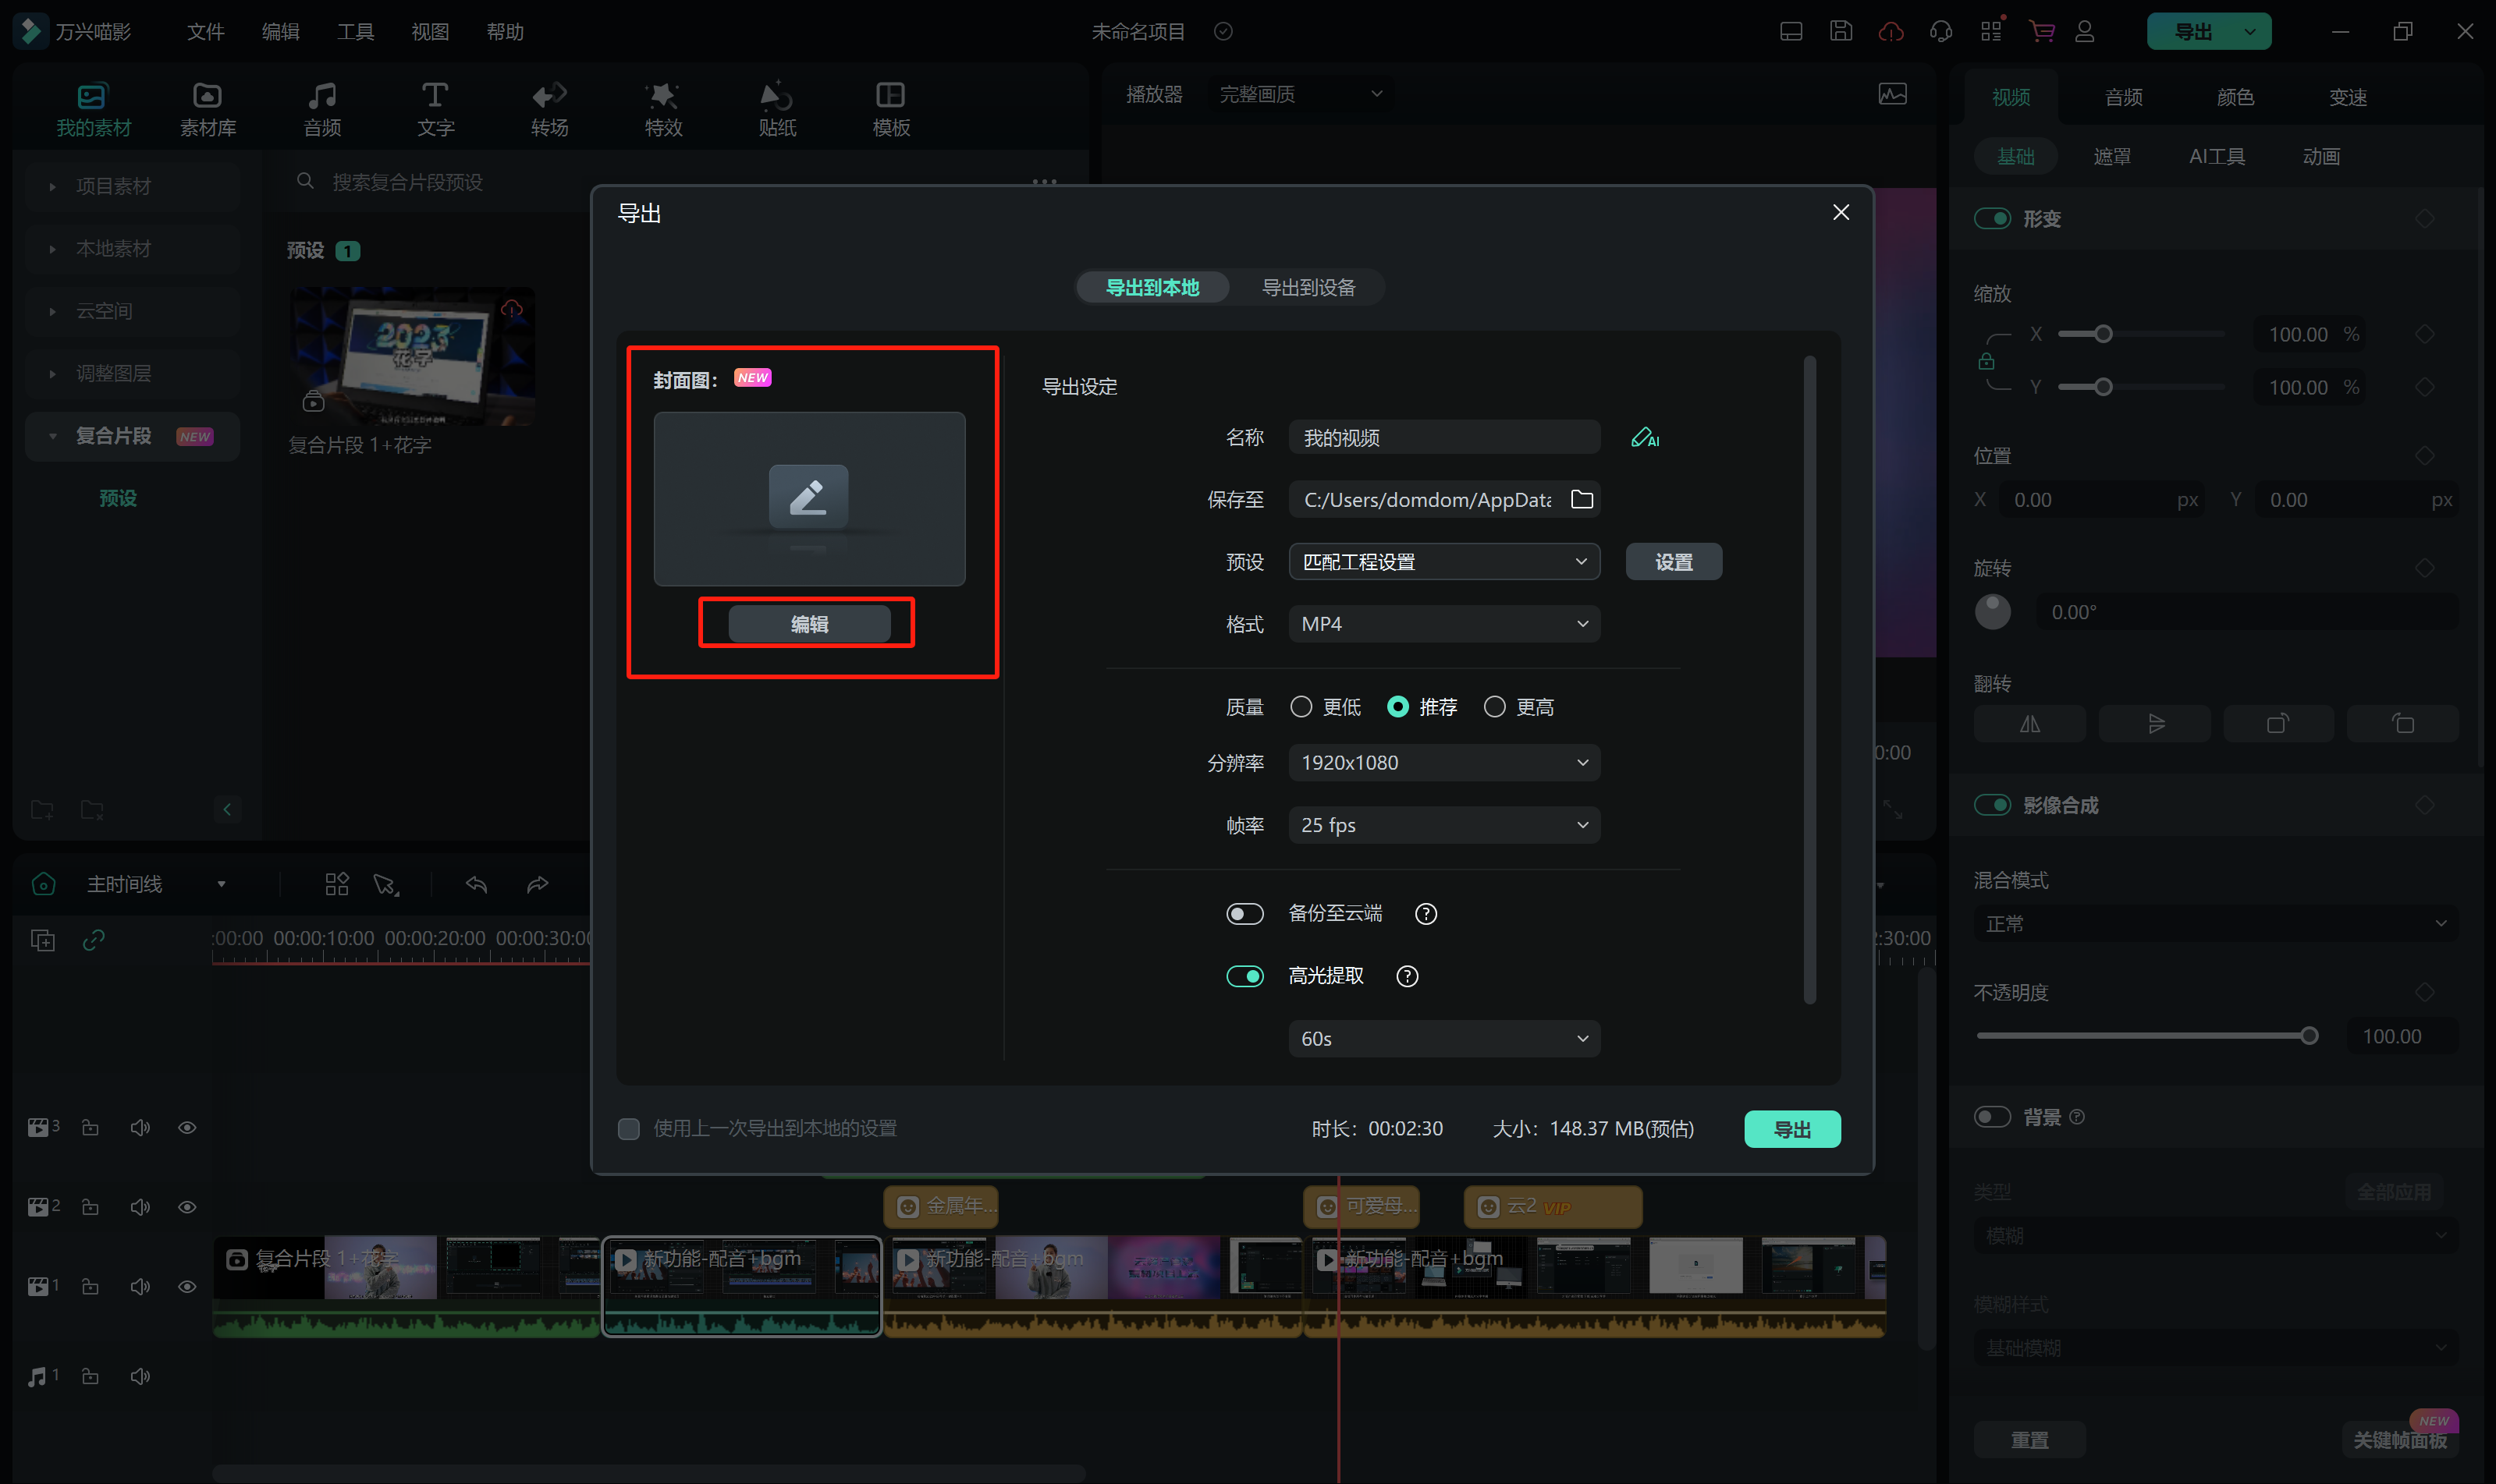Check 使用上一次导出到本地的设置 checkbox

point(628,1129)
